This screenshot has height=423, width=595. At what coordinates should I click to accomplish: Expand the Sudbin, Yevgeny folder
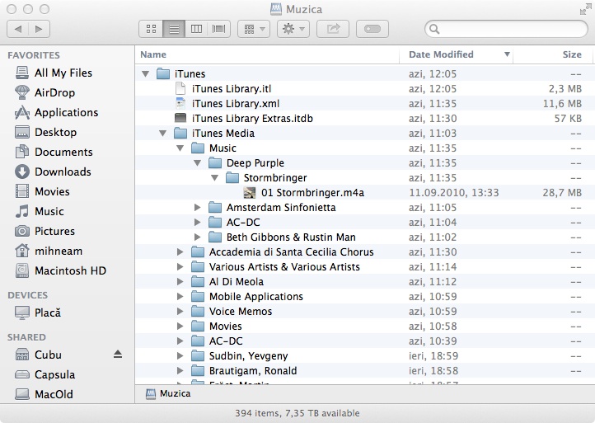(x=180, y=355)
